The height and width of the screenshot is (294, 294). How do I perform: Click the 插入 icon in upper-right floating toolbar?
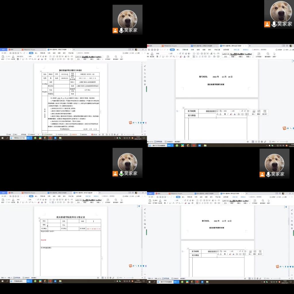254,112
